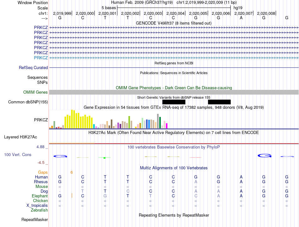Click the "Human" alignment row label
The image size is (299, 227).
[x=41, y=177]
